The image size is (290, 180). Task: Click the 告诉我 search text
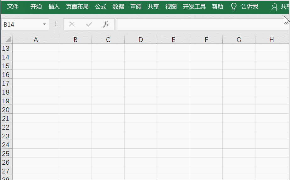point(250,7)
